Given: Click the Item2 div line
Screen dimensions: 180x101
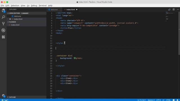Looking at the screenshot, I should pyautogui.click(x=69, y=81).
